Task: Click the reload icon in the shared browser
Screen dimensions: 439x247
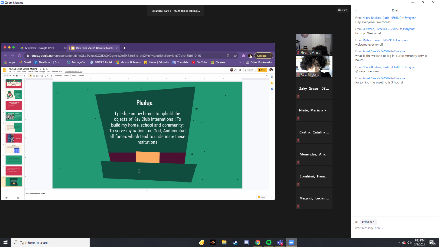Action: coord(19,56)
